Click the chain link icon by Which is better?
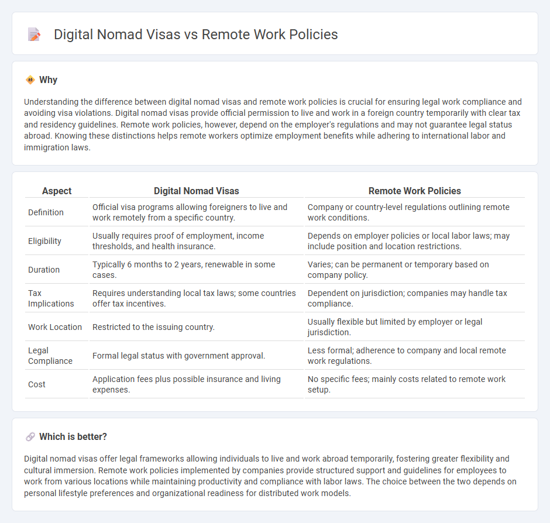This screenshot has width=550, height=523. 30,436
